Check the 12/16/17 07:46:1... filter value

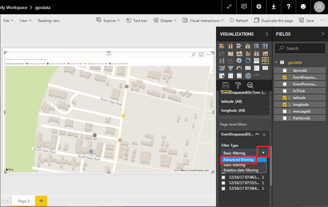(x=223, y=177)
